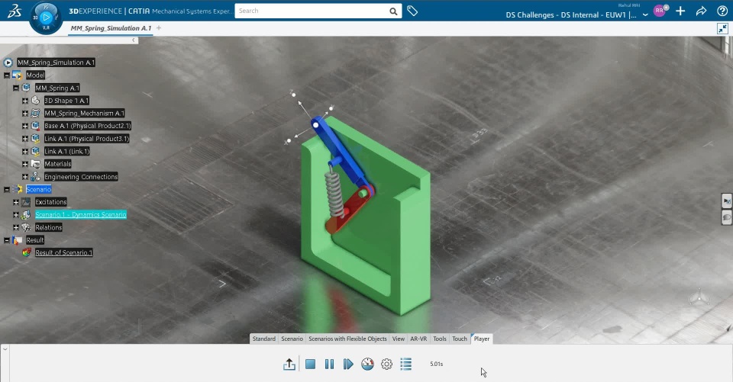Click the plus add-content icon
Screen dimensions: 733x382
(x=680, y=11)
